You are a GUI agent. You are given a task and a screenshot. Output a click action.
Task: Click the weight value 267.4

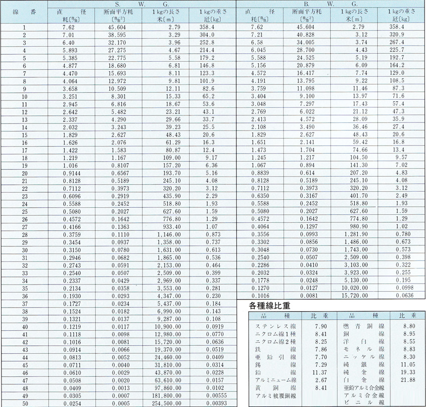[397, 42]
